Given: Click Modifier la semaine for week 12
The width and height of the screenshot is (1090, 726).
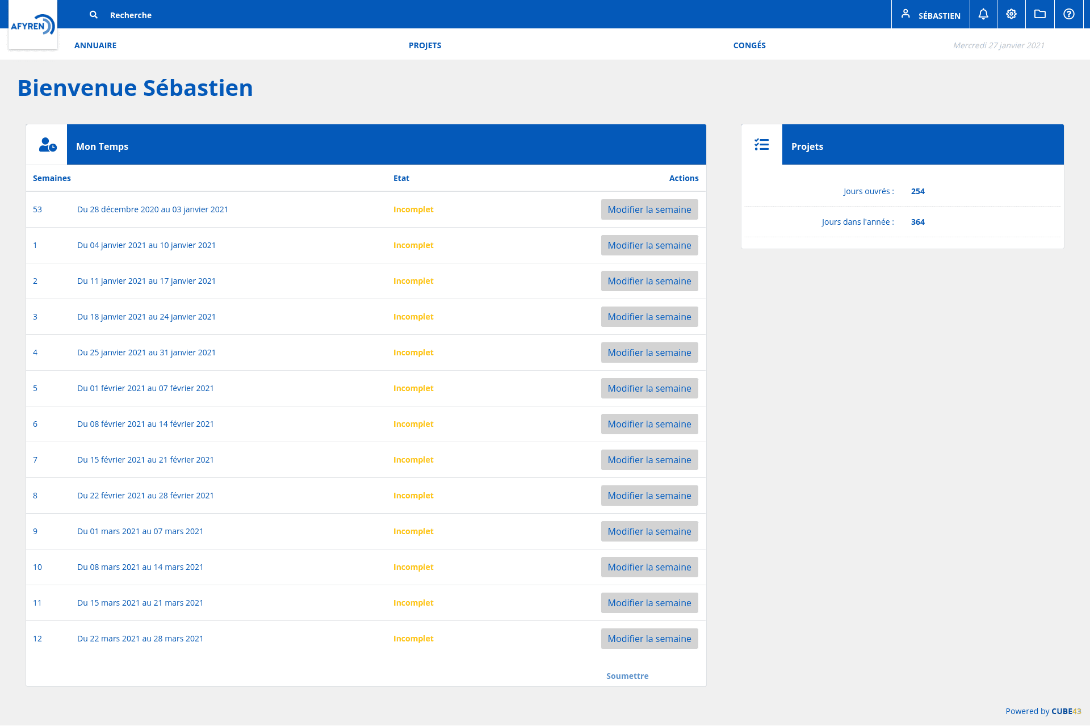Looking at the screenshot, I should (649, 639).
